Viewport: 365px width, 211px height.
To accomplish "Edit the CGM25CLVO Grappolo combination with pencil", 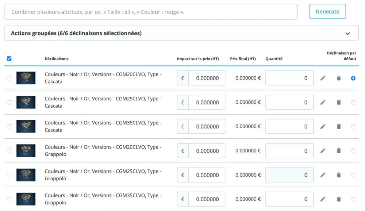I will pos(323,175).
